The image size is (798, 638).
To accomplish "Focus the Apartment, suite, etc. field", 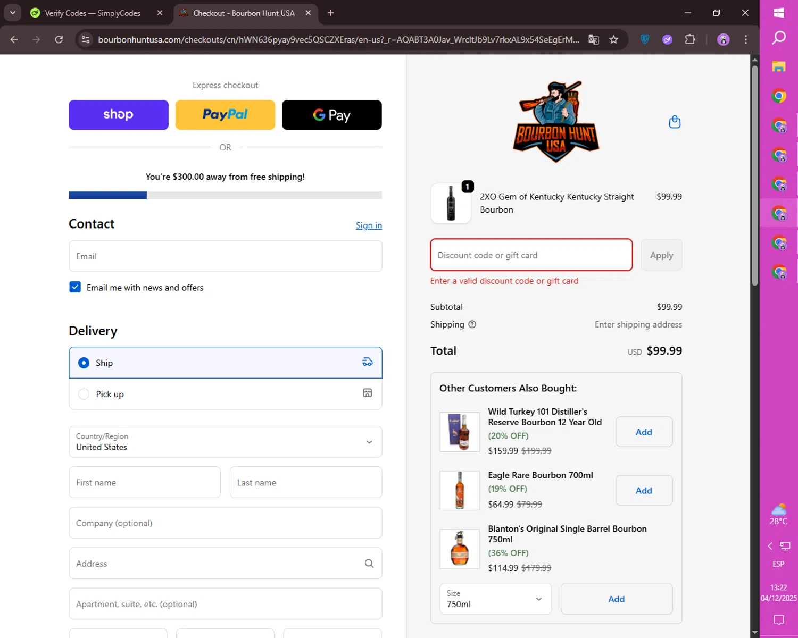I will (225, 604).
